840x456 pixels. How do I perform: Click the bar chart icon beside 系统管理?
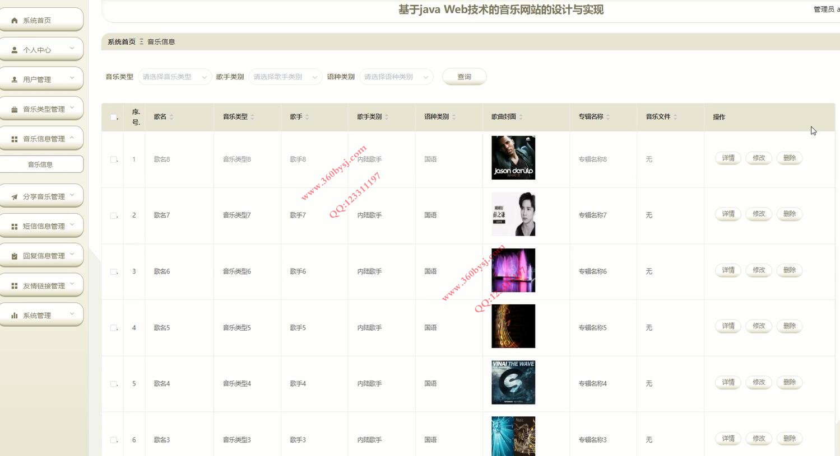pyautogui.click(x=15, y=316)
